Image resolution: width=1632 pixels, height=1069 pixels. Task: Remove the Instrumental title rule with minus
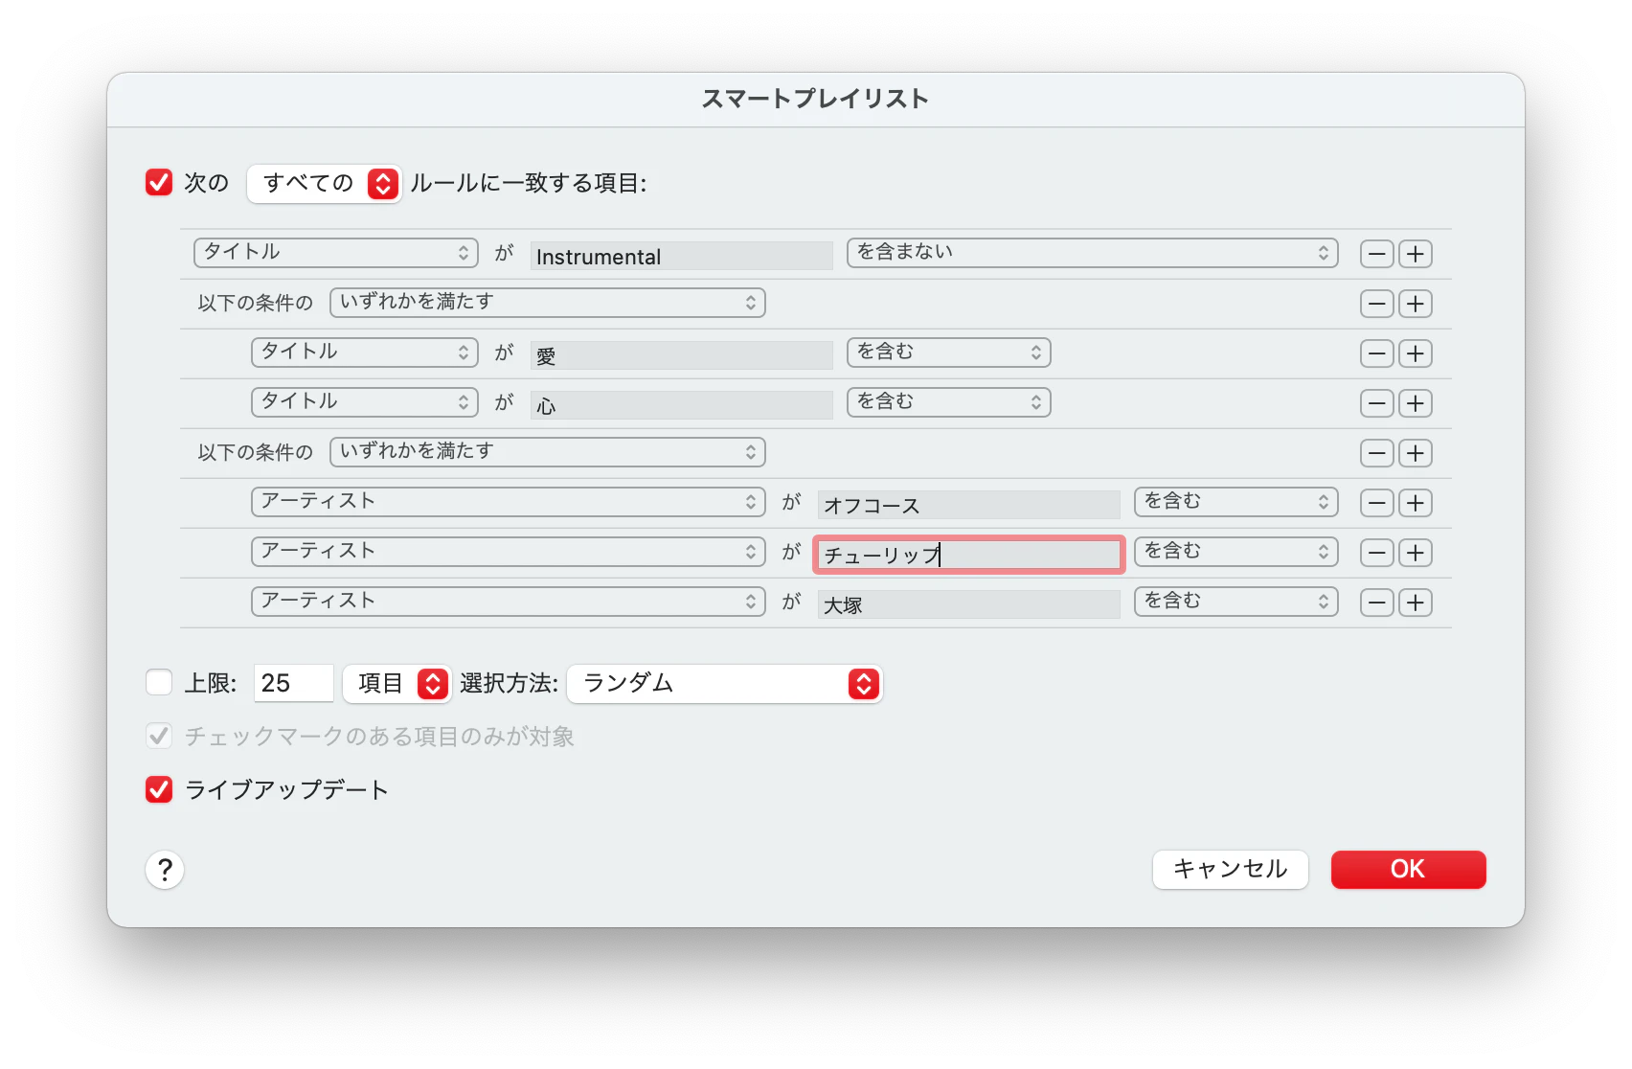point(1377,254)
